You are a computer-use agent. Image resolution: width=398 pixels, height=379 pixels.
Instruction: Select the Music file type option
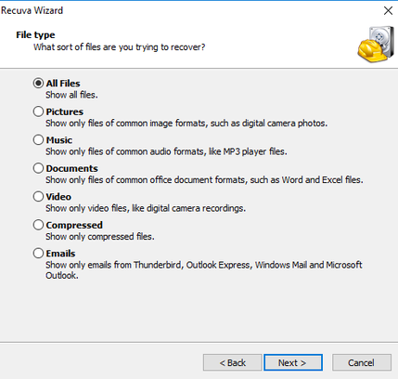point(38,140)
